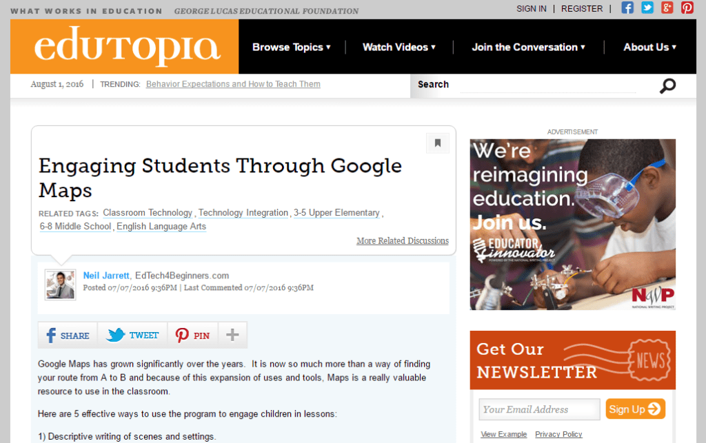Open the Watch Videos dropdown menu

click(x=399, y=47)
